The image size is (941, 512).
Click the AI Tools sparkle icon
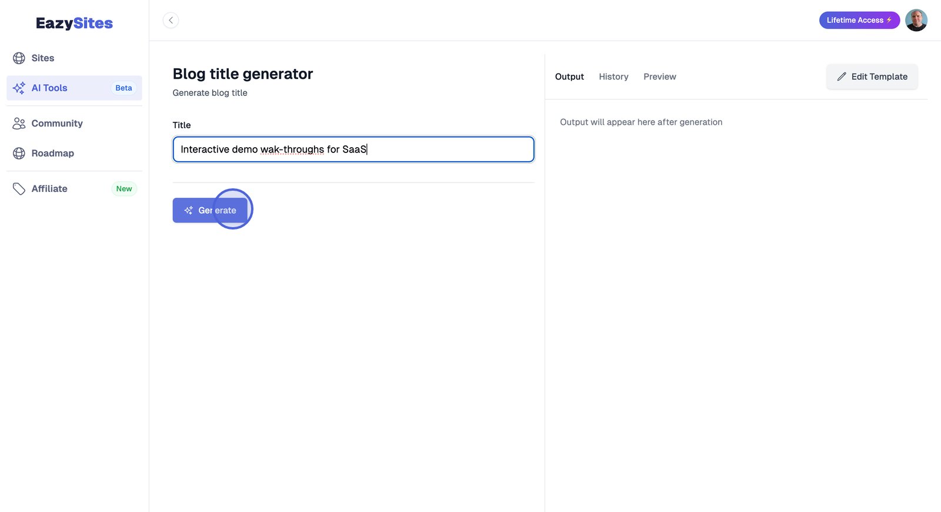(19, 88)
